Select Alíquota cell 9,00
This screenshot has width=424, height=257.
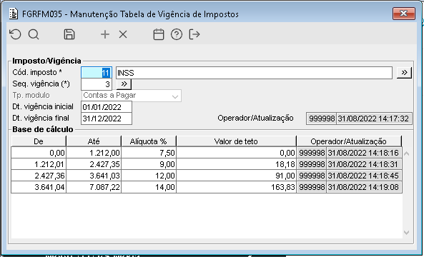149,164
